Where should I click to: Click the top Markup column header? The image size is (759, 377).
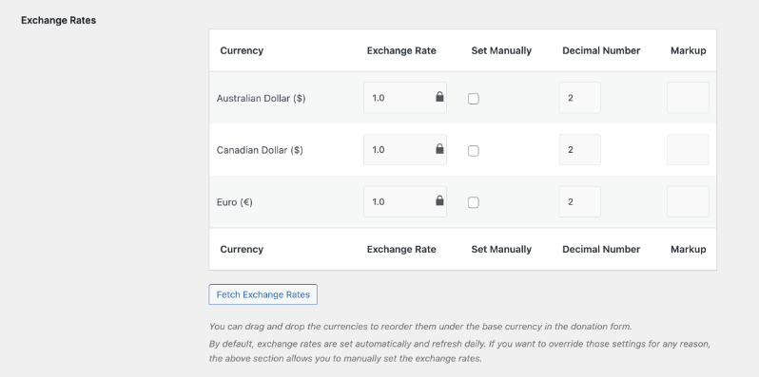tap(688, 50)
